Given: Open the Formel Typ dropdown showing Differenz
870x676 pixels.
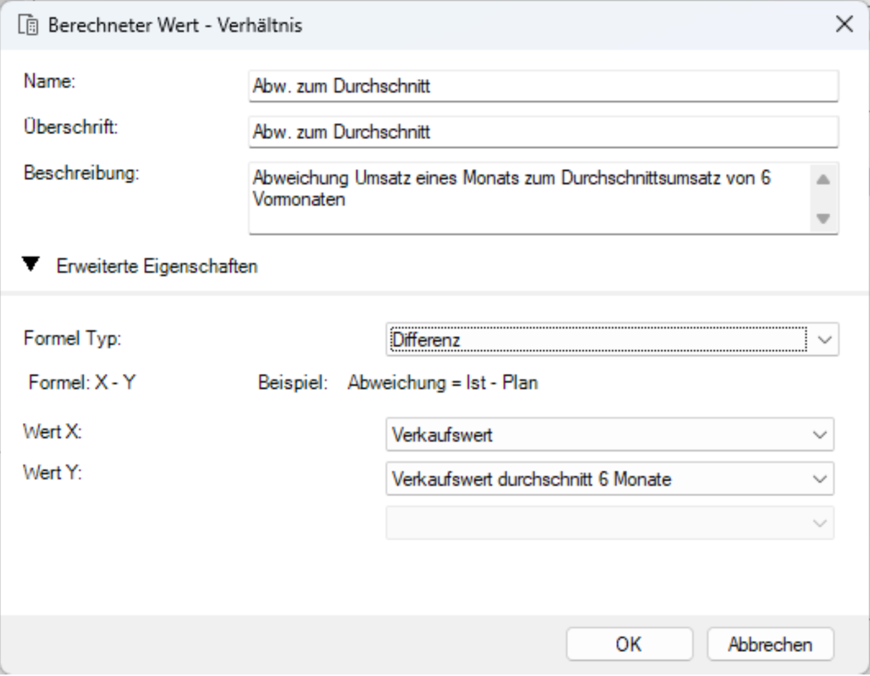Looking at the screenshot, I should (x=612, y=340).
